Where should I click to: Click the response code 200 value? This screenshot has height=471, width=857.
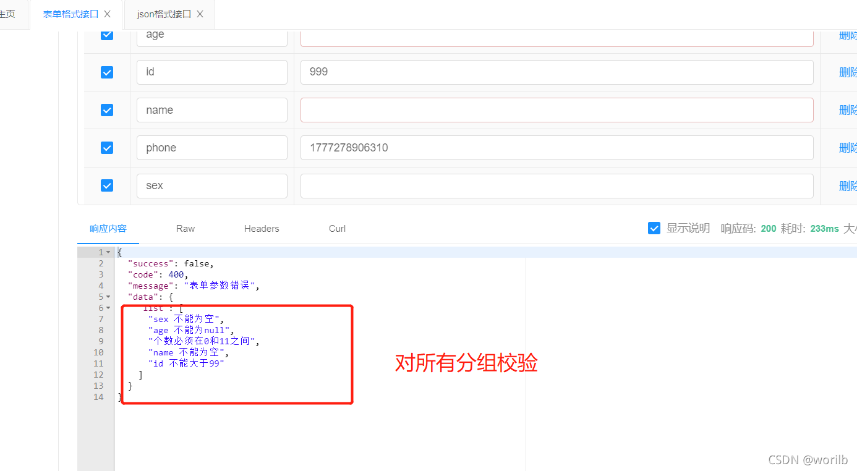769,229
